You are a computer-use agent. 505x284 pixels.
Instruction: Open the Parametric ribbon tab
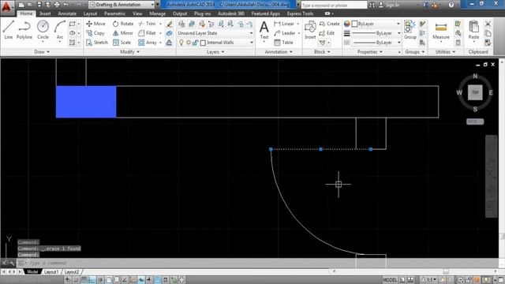click(x=114, y=13)
